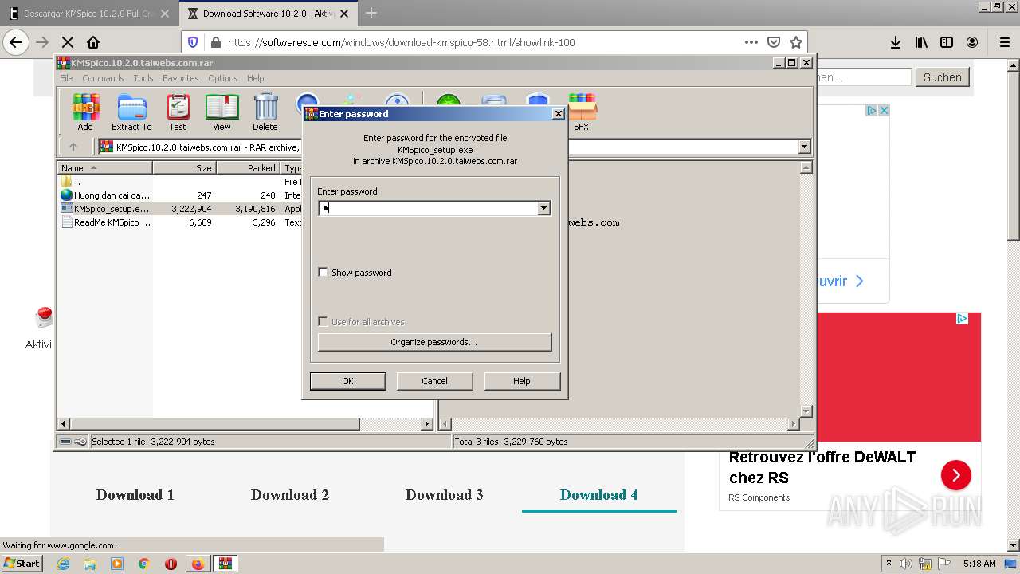Select the Download 4 tab
The height and width of the screenshot is (574, 1020).
(x=599, y=495)
